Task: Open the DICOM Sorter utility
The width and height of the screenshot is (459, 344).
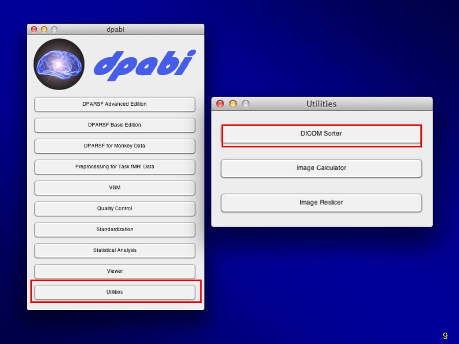Action: tap(321, 133)
